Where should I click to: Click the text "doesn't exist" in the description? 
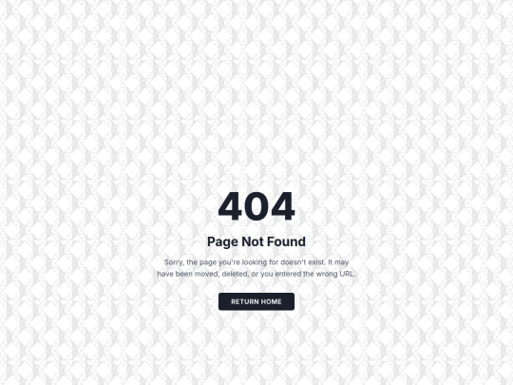[x=303, y=262]
